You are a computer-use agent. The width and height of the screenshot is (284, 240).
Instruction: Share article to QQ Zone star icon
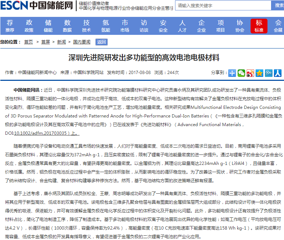coord(259,73)
